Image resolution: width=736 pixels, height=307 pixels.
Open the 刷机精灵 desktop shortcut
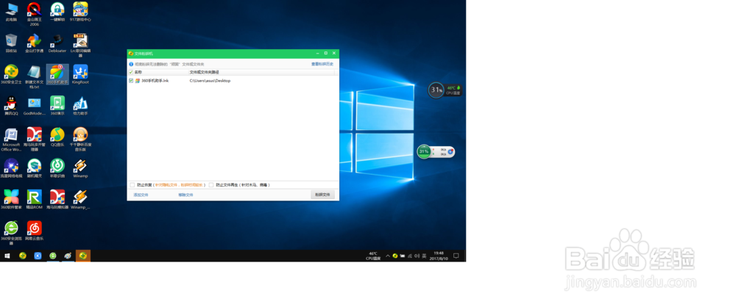(35, 168)
